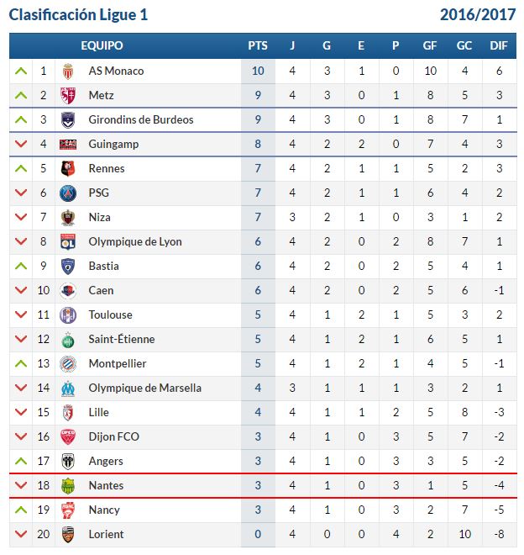Viewport: 524px width, 555px height.
Task: Sort table by PTS column header
Action: coord(258,45)
